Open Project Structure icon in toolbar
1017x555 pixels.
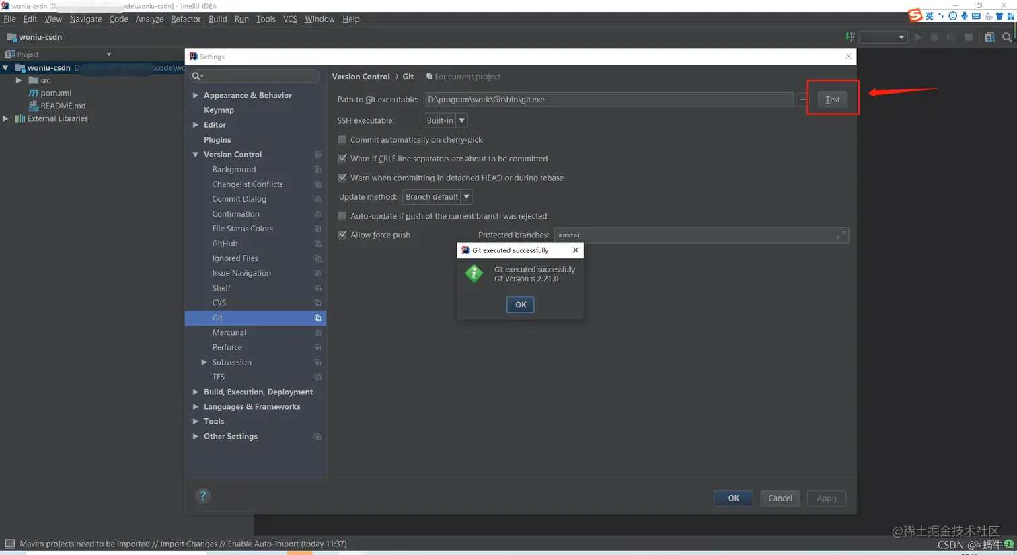pos(989,37)
